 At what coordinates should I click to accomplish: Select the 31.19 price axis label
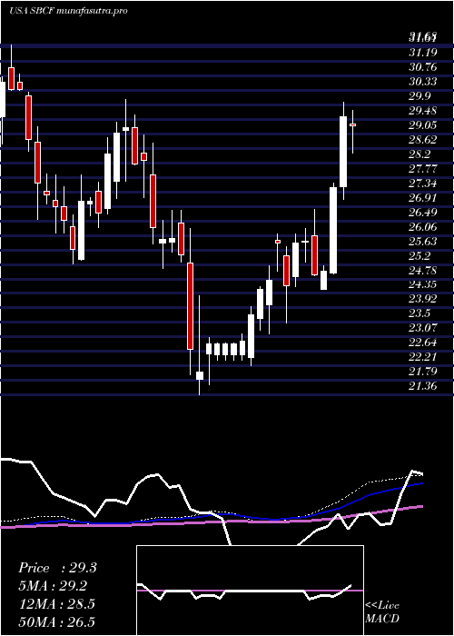tap(423, 53)
